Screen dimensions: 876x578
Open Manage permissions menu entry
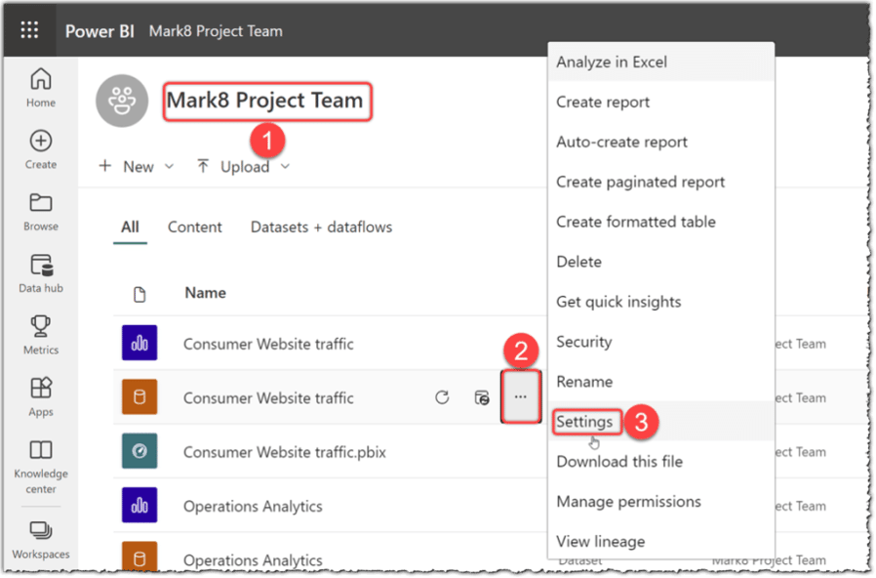coord(661,502)
